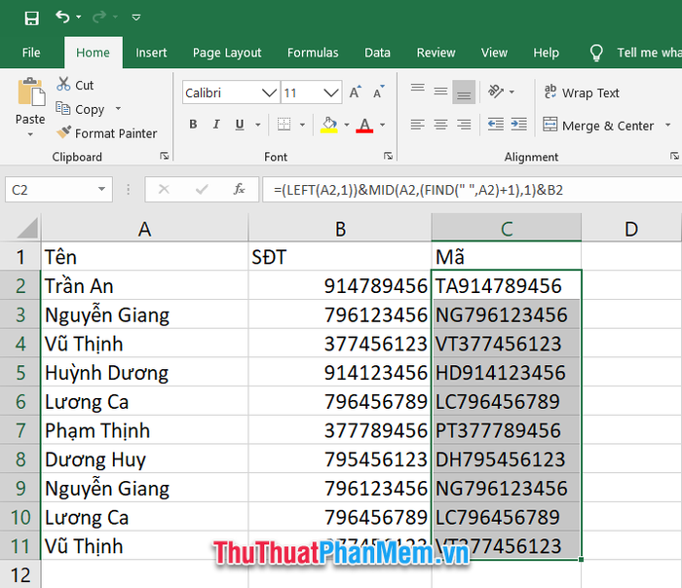Click the Cut scissors icon
The height and width of the screenshot is (588, 682).
[x=64, y=85]
